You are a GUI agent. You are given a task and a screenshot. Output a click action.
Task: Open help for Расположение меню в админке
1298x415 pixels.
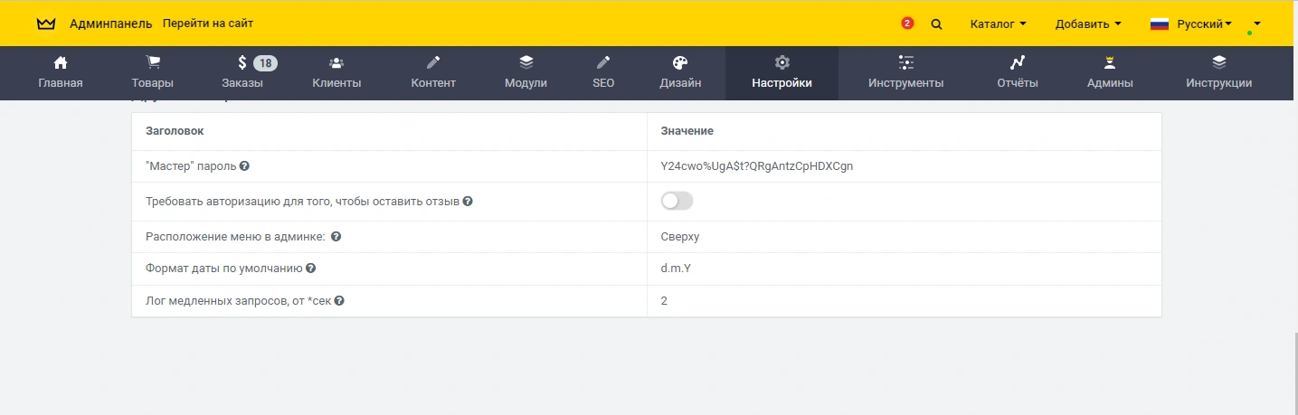[x=336, y=237]
